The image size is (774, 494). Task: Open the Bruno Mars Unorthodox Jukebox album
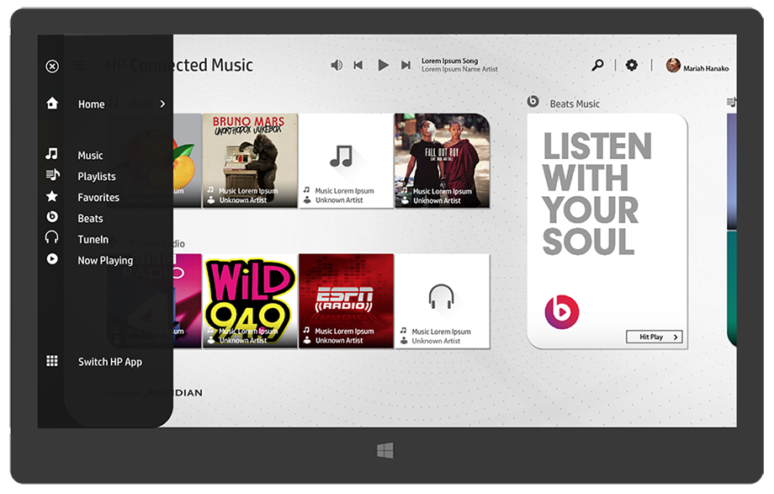tap(250, 161)
